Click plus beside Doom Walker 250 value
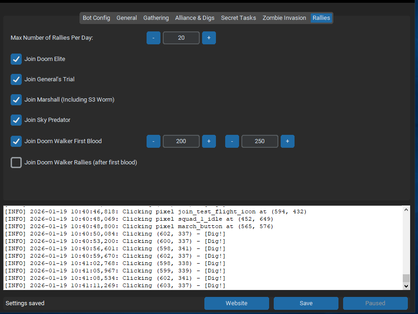 (x=287, y=141)
